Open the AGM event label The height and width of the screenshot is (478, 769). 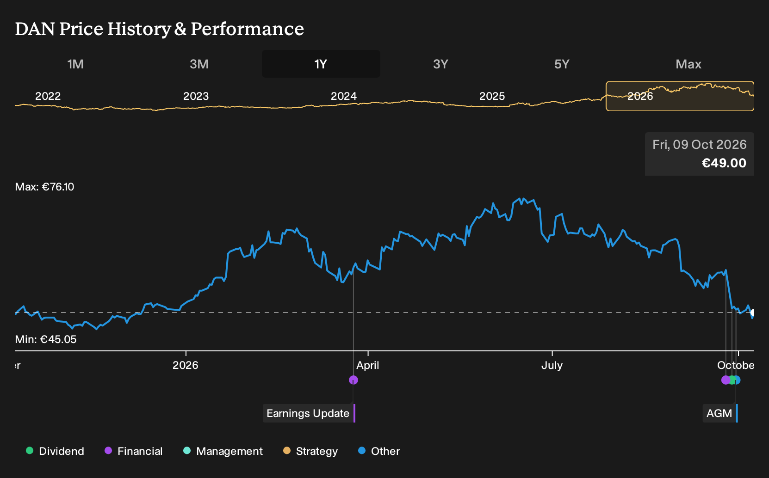click(x=720, y=413)
